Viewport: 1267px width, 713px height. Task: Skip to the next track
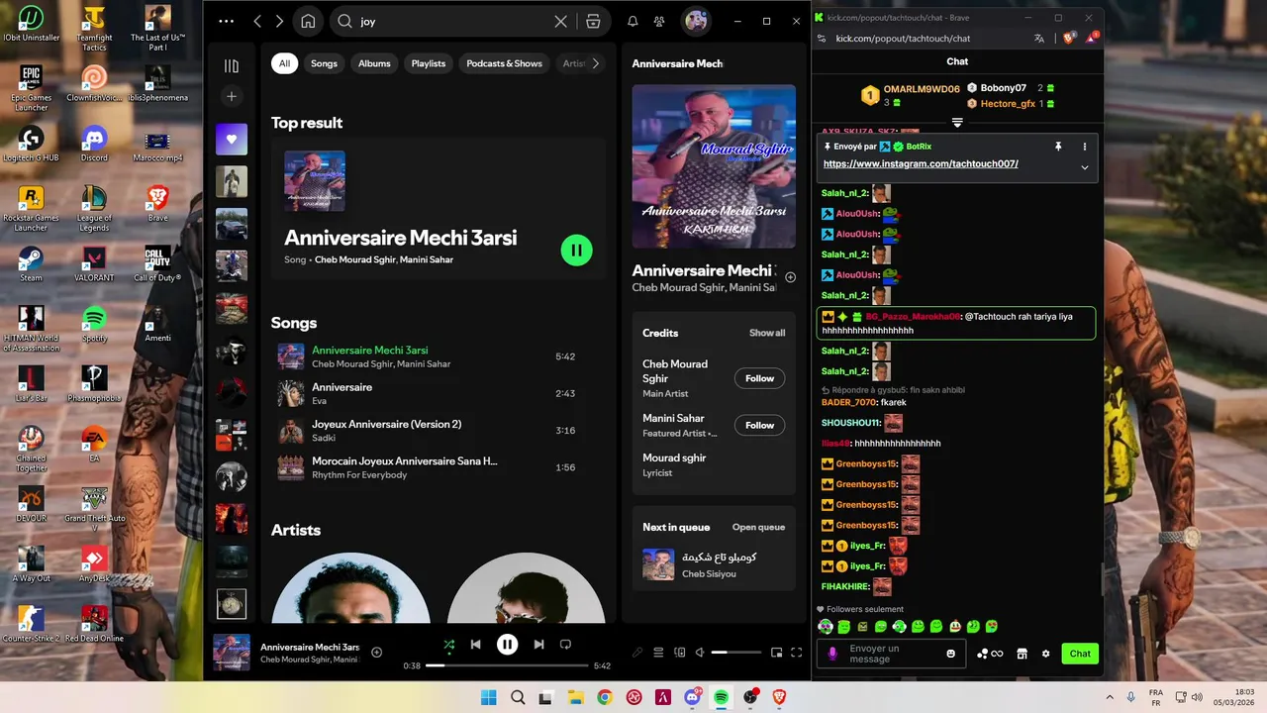(x=538, y=645)
